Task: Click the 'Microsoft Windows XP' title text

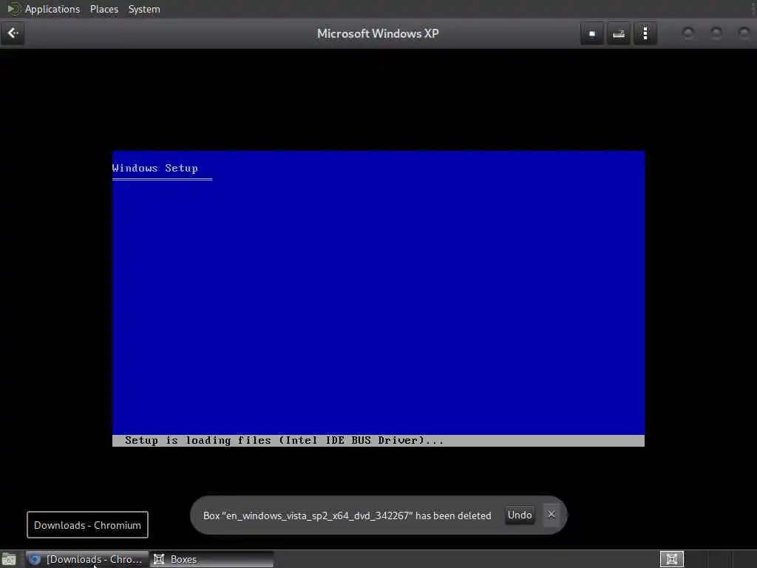Action: click(378, 33)
